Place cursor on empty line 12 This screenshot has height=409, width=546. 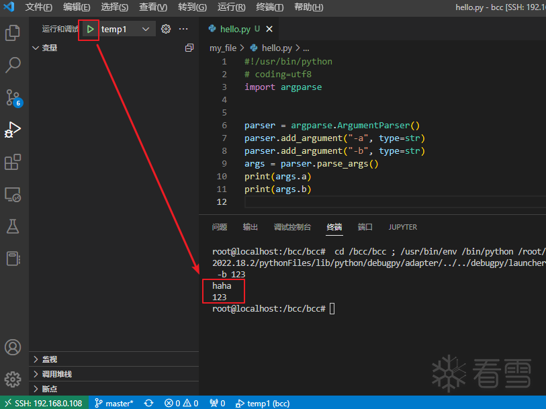point(395,202)
